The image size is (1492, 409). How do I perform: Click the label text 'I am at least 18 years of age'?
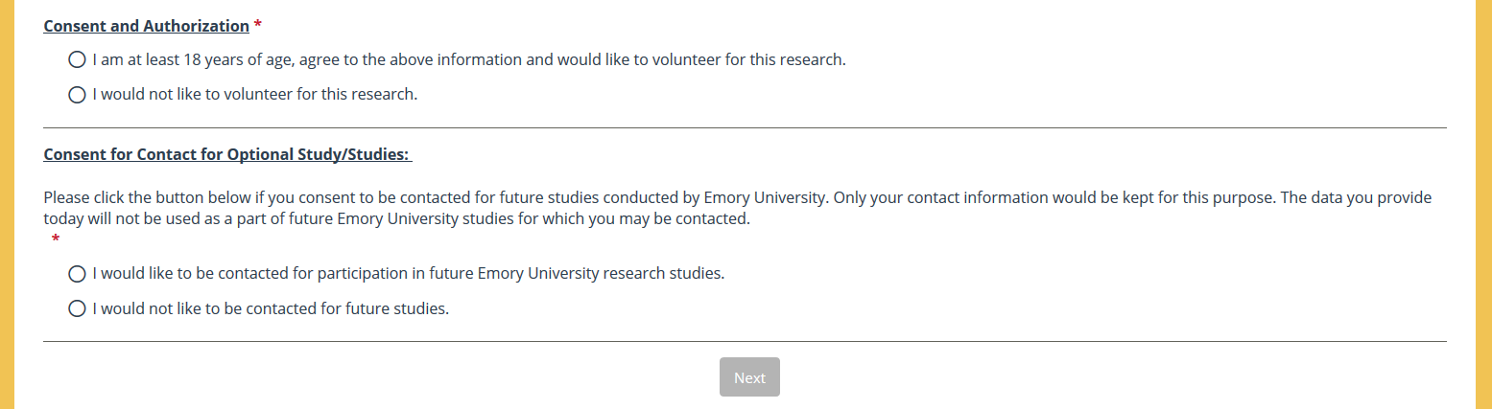point(192,60)
